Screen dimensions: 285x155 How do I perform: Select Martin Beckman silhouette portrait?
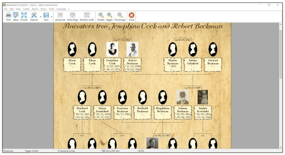click(x=173, y=49)
